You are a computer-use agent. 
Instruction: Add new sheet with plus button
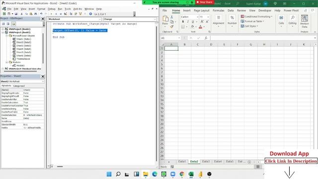[x=249, y=162]
